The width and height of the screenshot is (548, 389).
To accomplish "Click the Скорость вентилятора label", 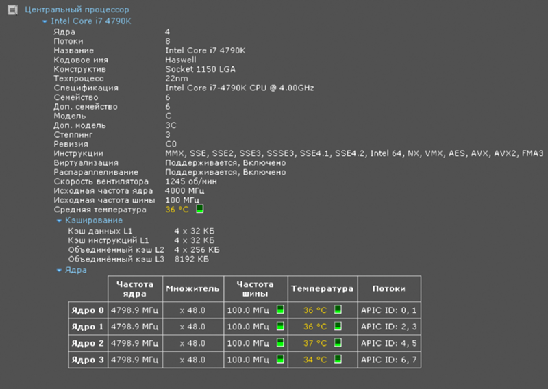I will tap(101, 181).
